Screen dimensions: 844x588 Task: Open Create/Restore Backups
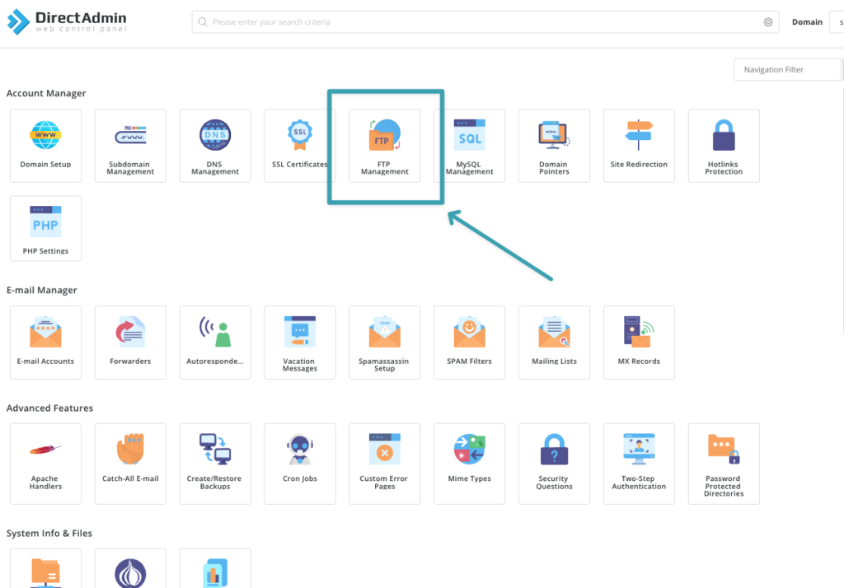[215, 464]
